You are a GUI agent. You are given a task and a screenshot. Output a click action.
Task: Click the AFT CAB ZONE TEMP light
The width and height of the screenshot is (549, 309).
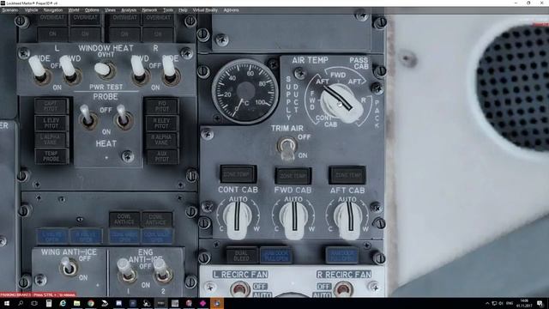click(347, 175)
